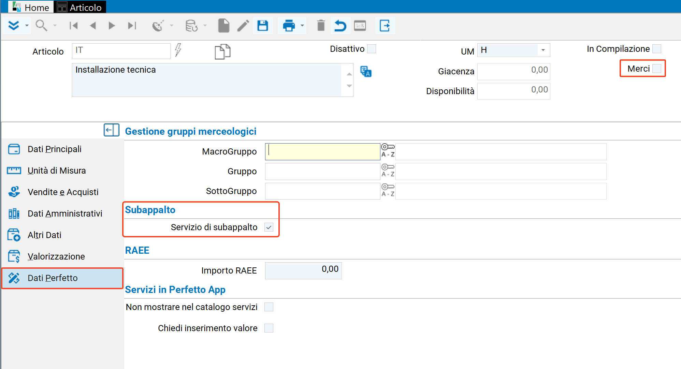Image resolution: width=681 pixels, height=369 pixels.
Task: Click the pencil edit icon
Action: 243,26
